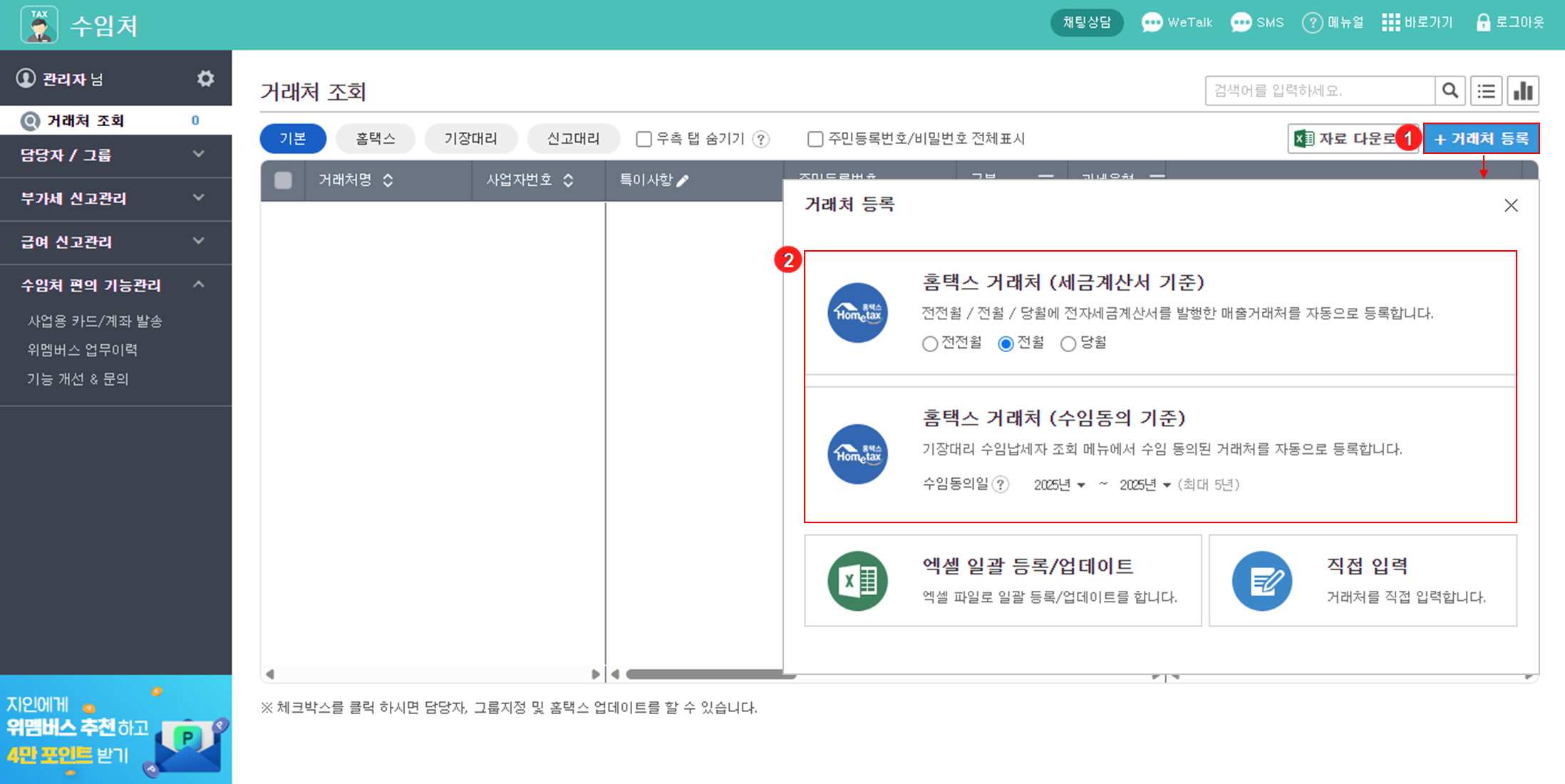Image resolution: width=1565 pixels, height=784 pixels.
Task: Click the 검색어 search input field
Action: tap(1318, 91)
